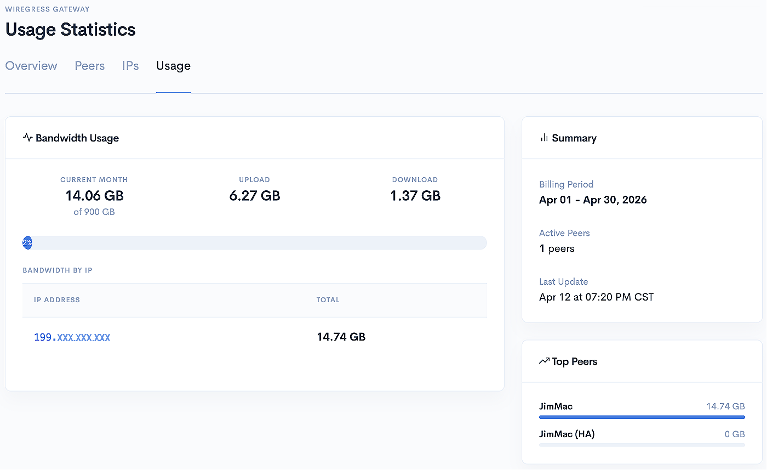Click the TOTAL column header
The image size is (767, 470).
pos(328,299)
